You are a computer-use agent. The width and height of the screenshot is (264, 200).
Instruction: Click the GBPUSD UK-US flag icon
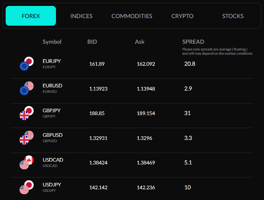point(27,138)
